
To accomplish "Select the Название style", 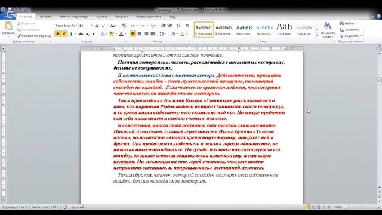I will click(x=284, y=30).
